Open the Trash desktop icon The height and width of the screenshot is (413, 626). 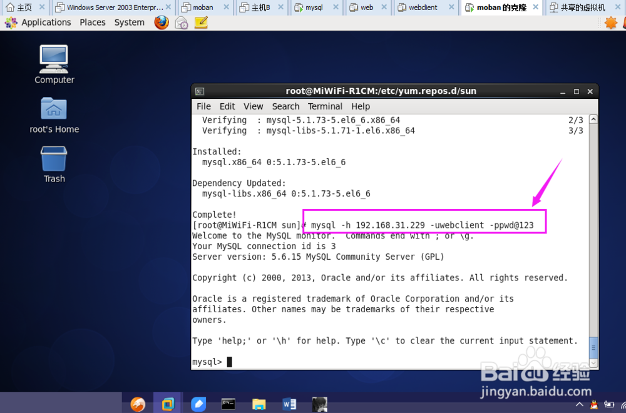54,165
